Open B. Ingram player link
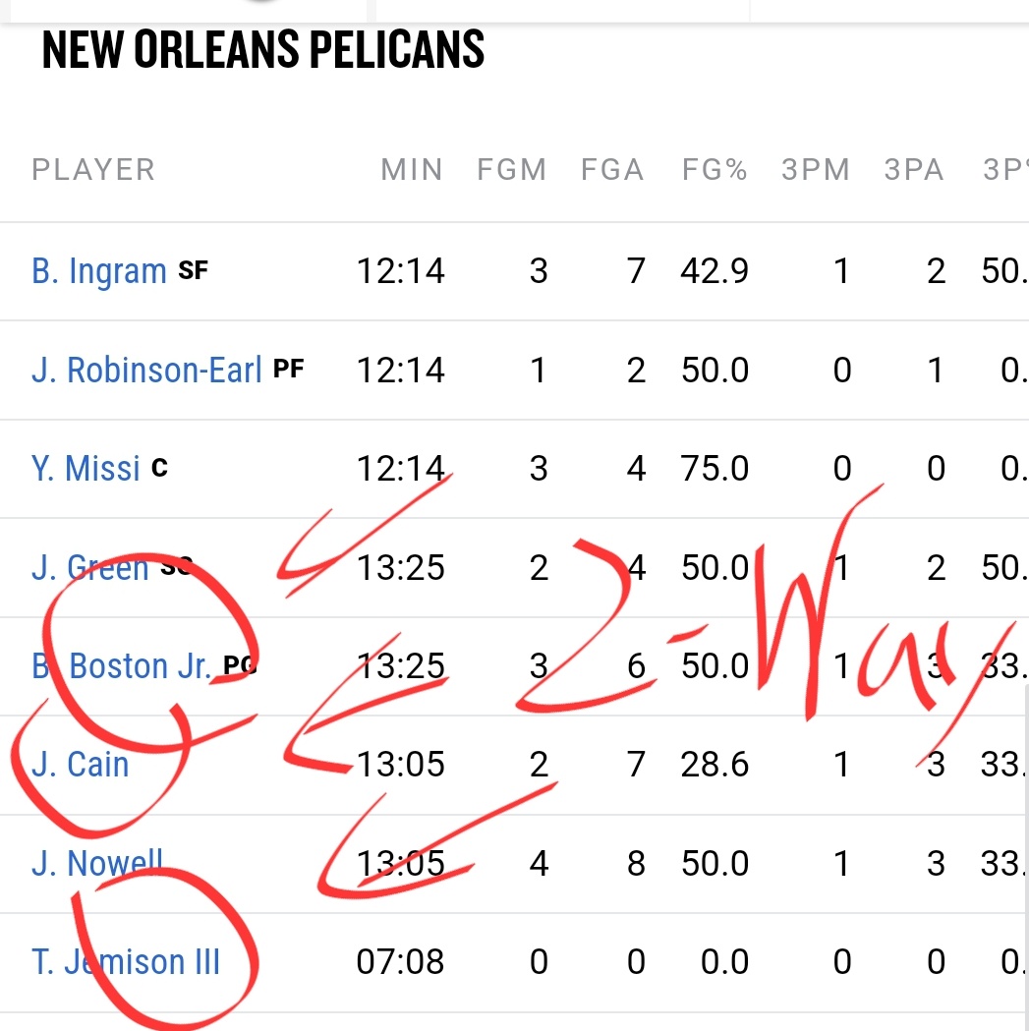 click(x=98, y=271)
